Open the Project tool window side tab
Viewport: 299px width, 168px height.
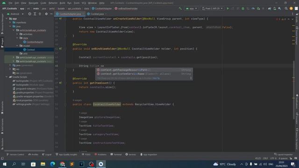pyautogui.click(x=2, y=42)
